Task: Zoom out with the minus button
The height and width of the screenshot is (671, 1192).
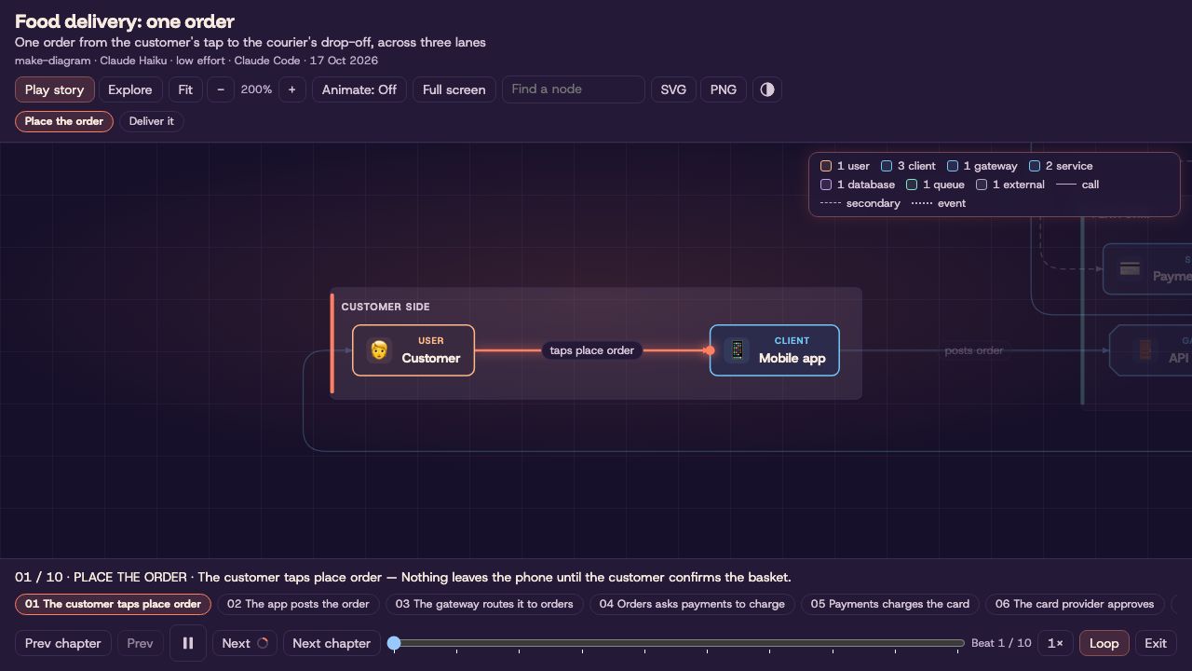Action: point(221,89)
